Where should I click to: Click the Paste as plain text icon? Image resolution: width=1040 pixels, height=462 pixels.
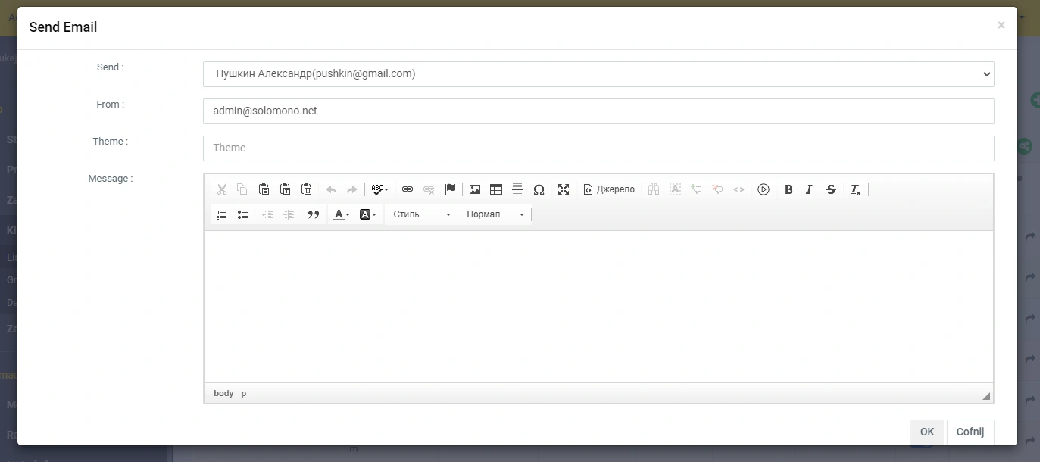(x=286, y=189)
